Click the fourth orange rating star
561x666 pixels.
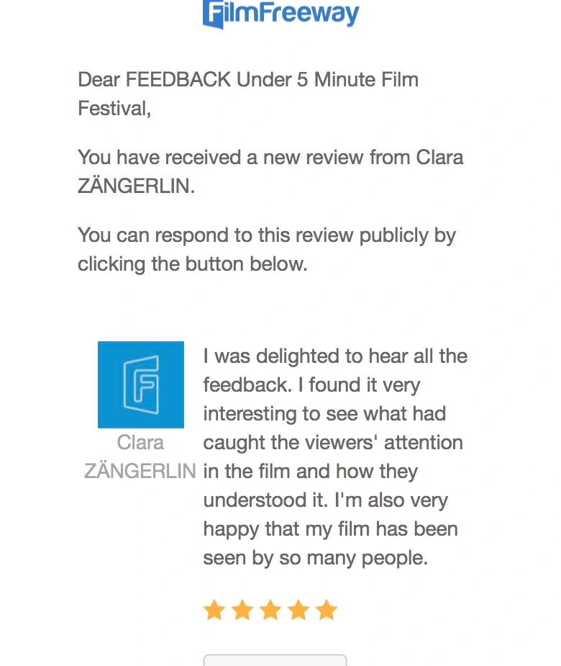pyautogui.click(x=298, y=611)
